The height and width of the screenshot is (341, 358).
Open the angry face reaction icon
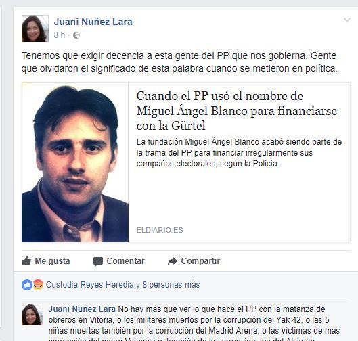coord(38,285)
